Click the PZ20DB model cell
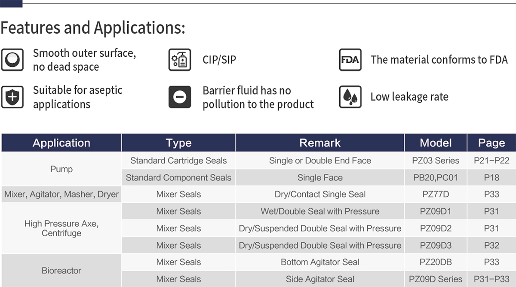Viewport: 516px width, 287px height. coord(436,262)
